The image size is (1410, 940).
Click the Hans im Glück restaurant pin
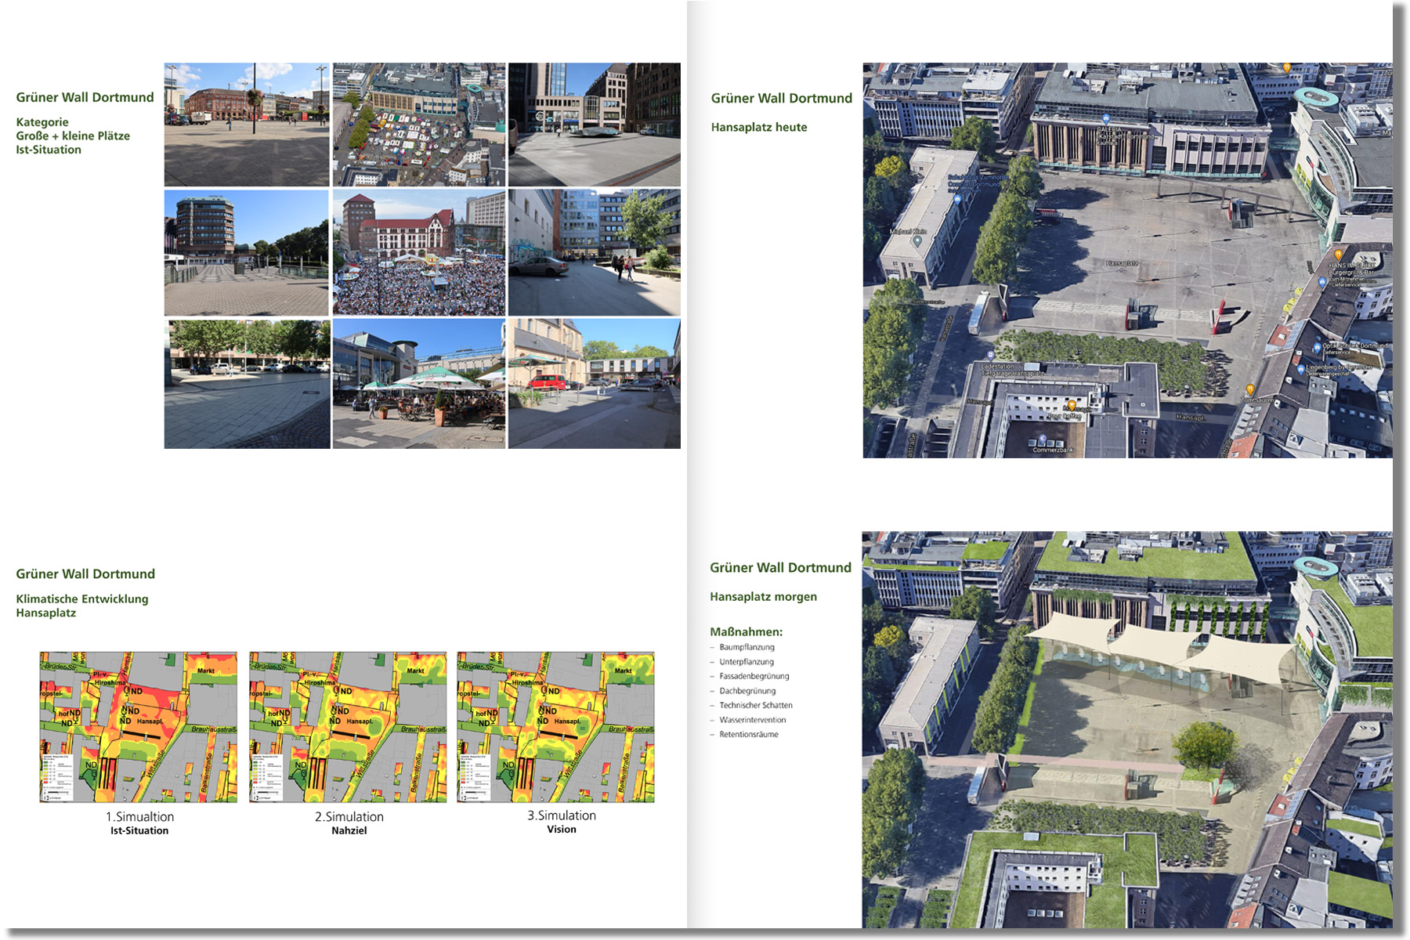pyautogui.click(x=1338, y=255)
